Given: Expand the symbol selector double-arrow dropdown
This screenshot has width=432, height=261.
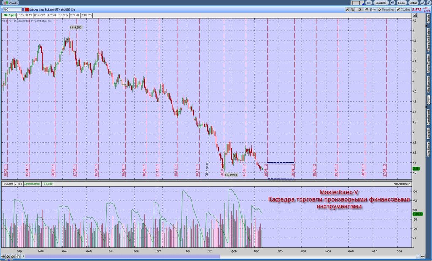Looking at the screenshot, I should tap(23, 10).
